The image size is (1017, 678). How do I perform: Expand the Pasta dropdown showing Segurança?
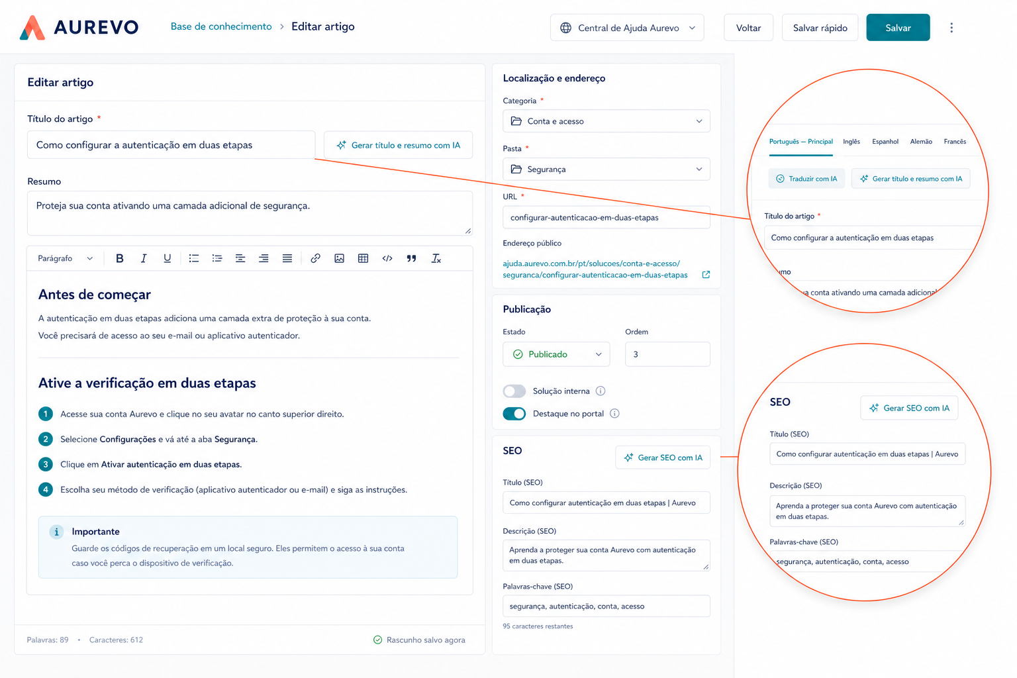pos(606,169)
